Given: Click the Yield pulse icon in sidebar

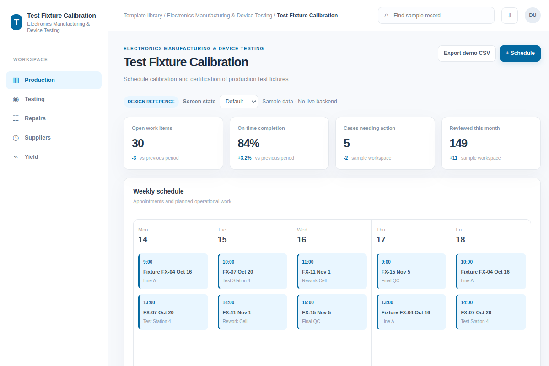Looking at the screenshot, I should [x=16, y=157].
